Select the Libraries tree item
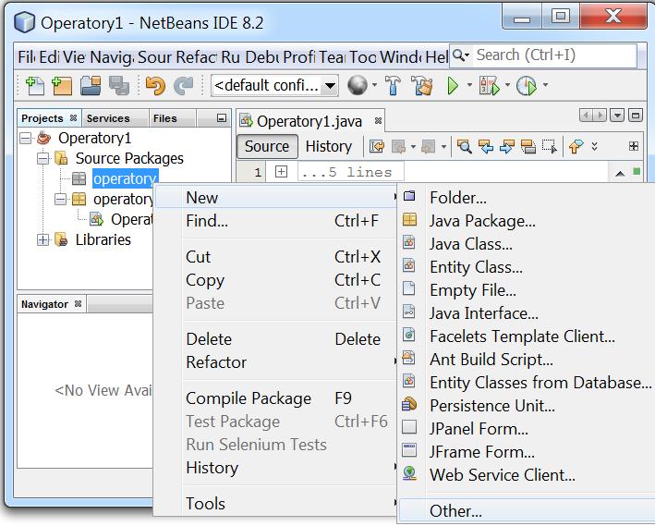This screenshot has width=655, height=526. 103,240
